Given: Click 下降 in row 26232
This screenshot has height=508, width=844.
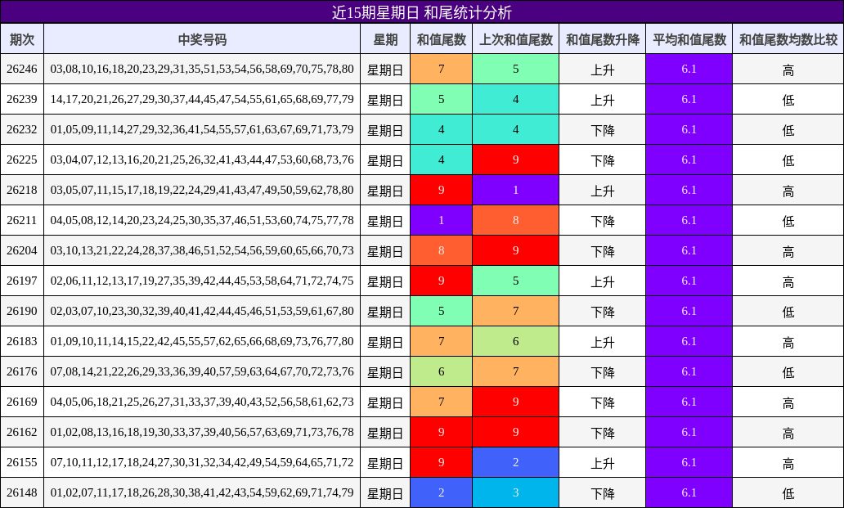Looking at the screenshot, I should pyautogui.click(x=602, y=130).
